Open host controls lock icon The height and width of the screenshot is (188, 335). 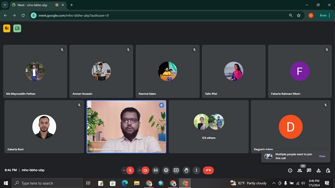click(328, 170)
